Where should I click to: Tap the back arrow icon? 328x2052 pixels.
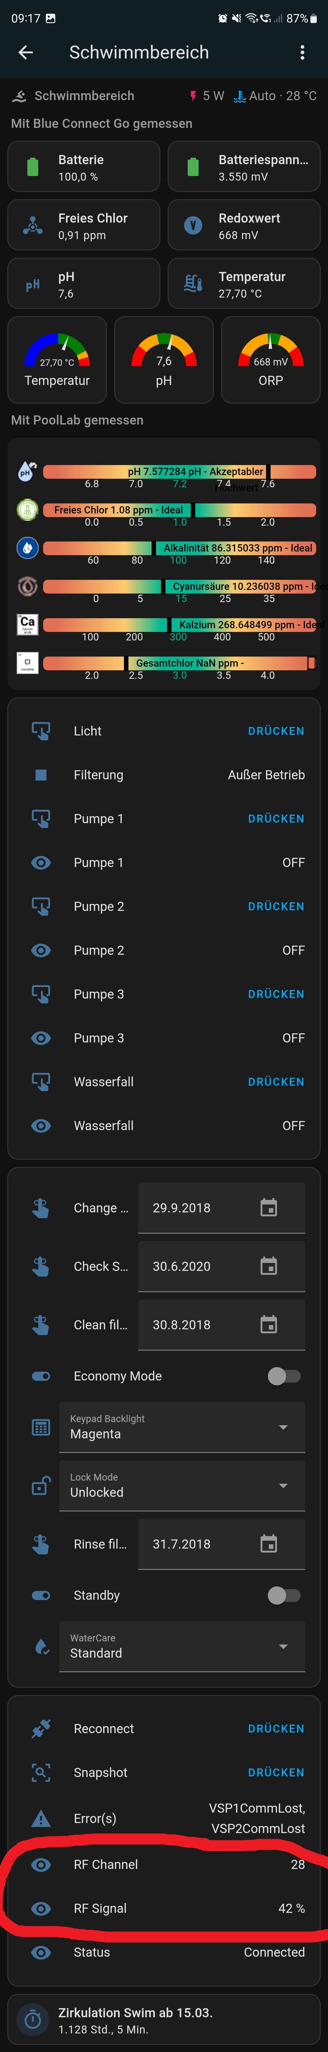tap(26, 53)
